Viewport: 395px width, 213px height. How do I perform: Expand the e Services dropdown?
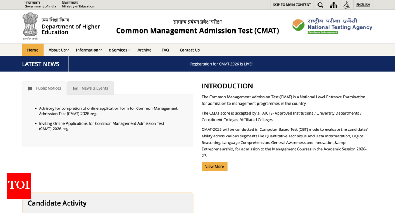[x=119, y=50]
